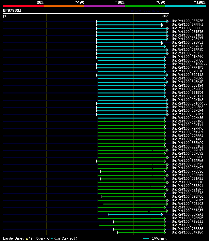
Task: Click the cyan alignment bar for UniRef100_C6TBT6
Action: pos(132,32)
